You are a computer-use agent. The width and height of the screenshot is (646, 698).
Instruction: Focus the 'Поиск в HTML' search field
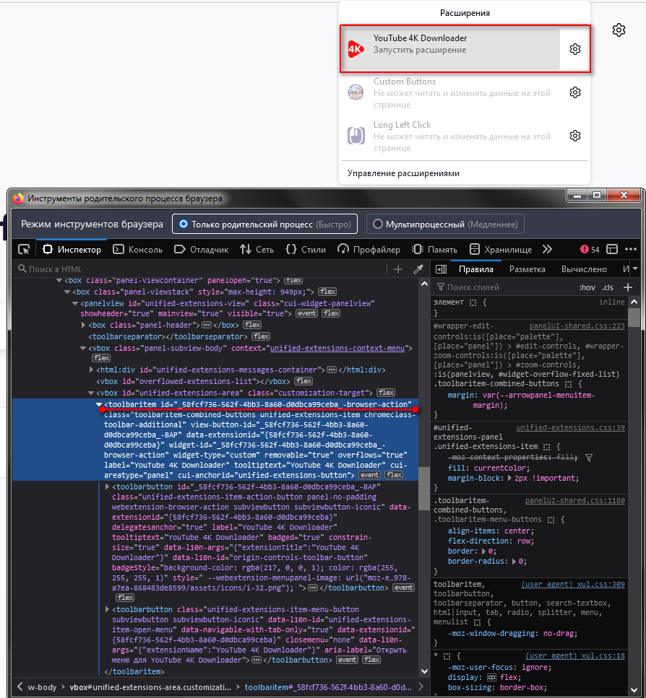click(200, 269)
